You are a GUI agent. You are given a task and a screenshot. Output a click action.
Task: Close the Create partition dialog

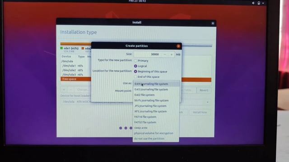178,46
